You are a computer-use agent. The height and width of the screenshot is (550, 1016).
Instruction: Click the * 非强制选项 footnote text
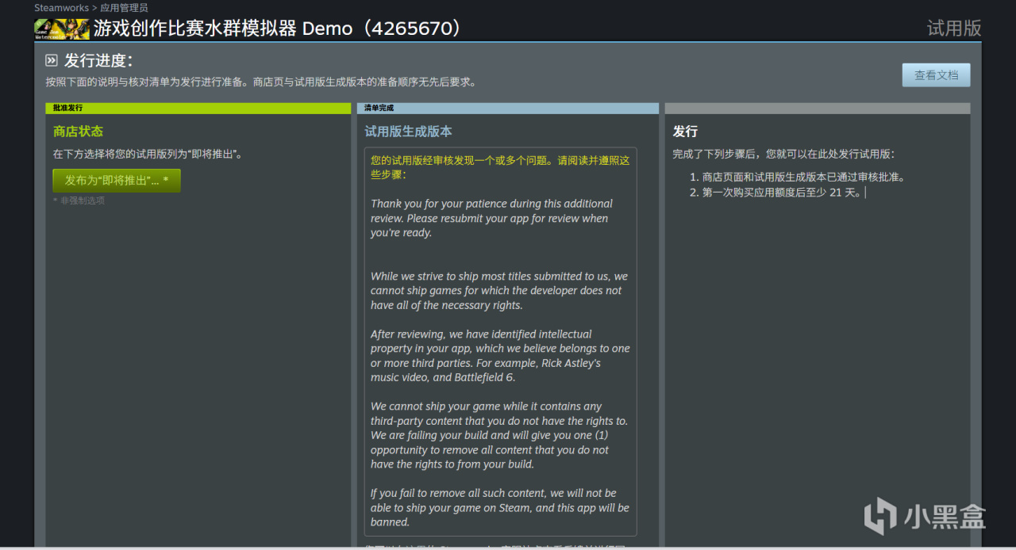pos(79,201)
